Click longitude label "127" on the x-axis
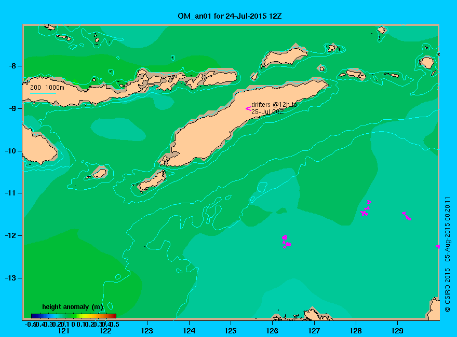This screenshot has width=457, height=337. click(314, 331)
